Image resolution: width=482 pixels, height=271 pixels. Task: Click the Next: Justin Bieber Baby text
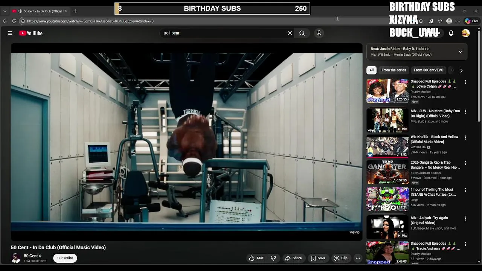pyautogui.click(x=400, y=49)
